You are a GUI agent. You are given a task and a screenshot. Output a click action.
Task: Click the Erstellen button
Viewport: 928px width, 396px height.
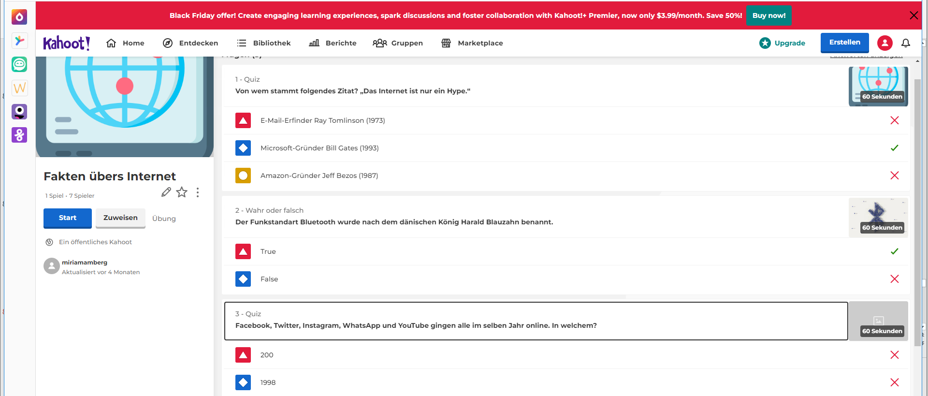tap(844, 43)
